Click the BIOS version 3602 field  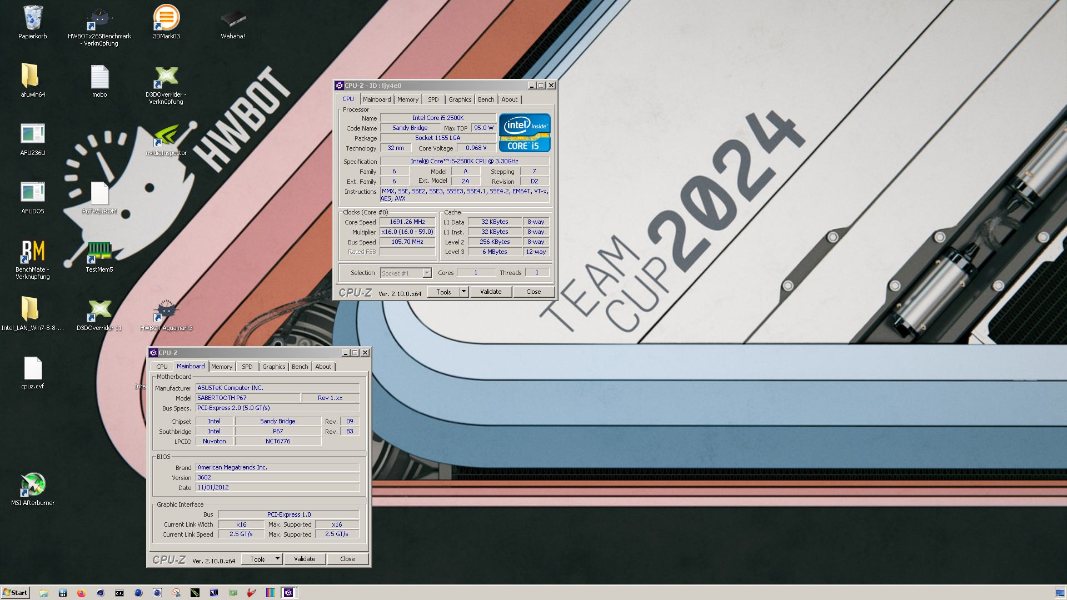click(x=277, y=477)
